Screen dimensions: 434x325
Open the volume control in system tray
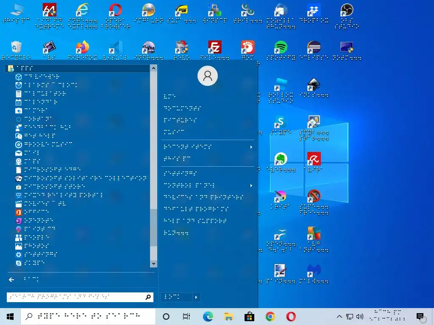click(360, 317)
